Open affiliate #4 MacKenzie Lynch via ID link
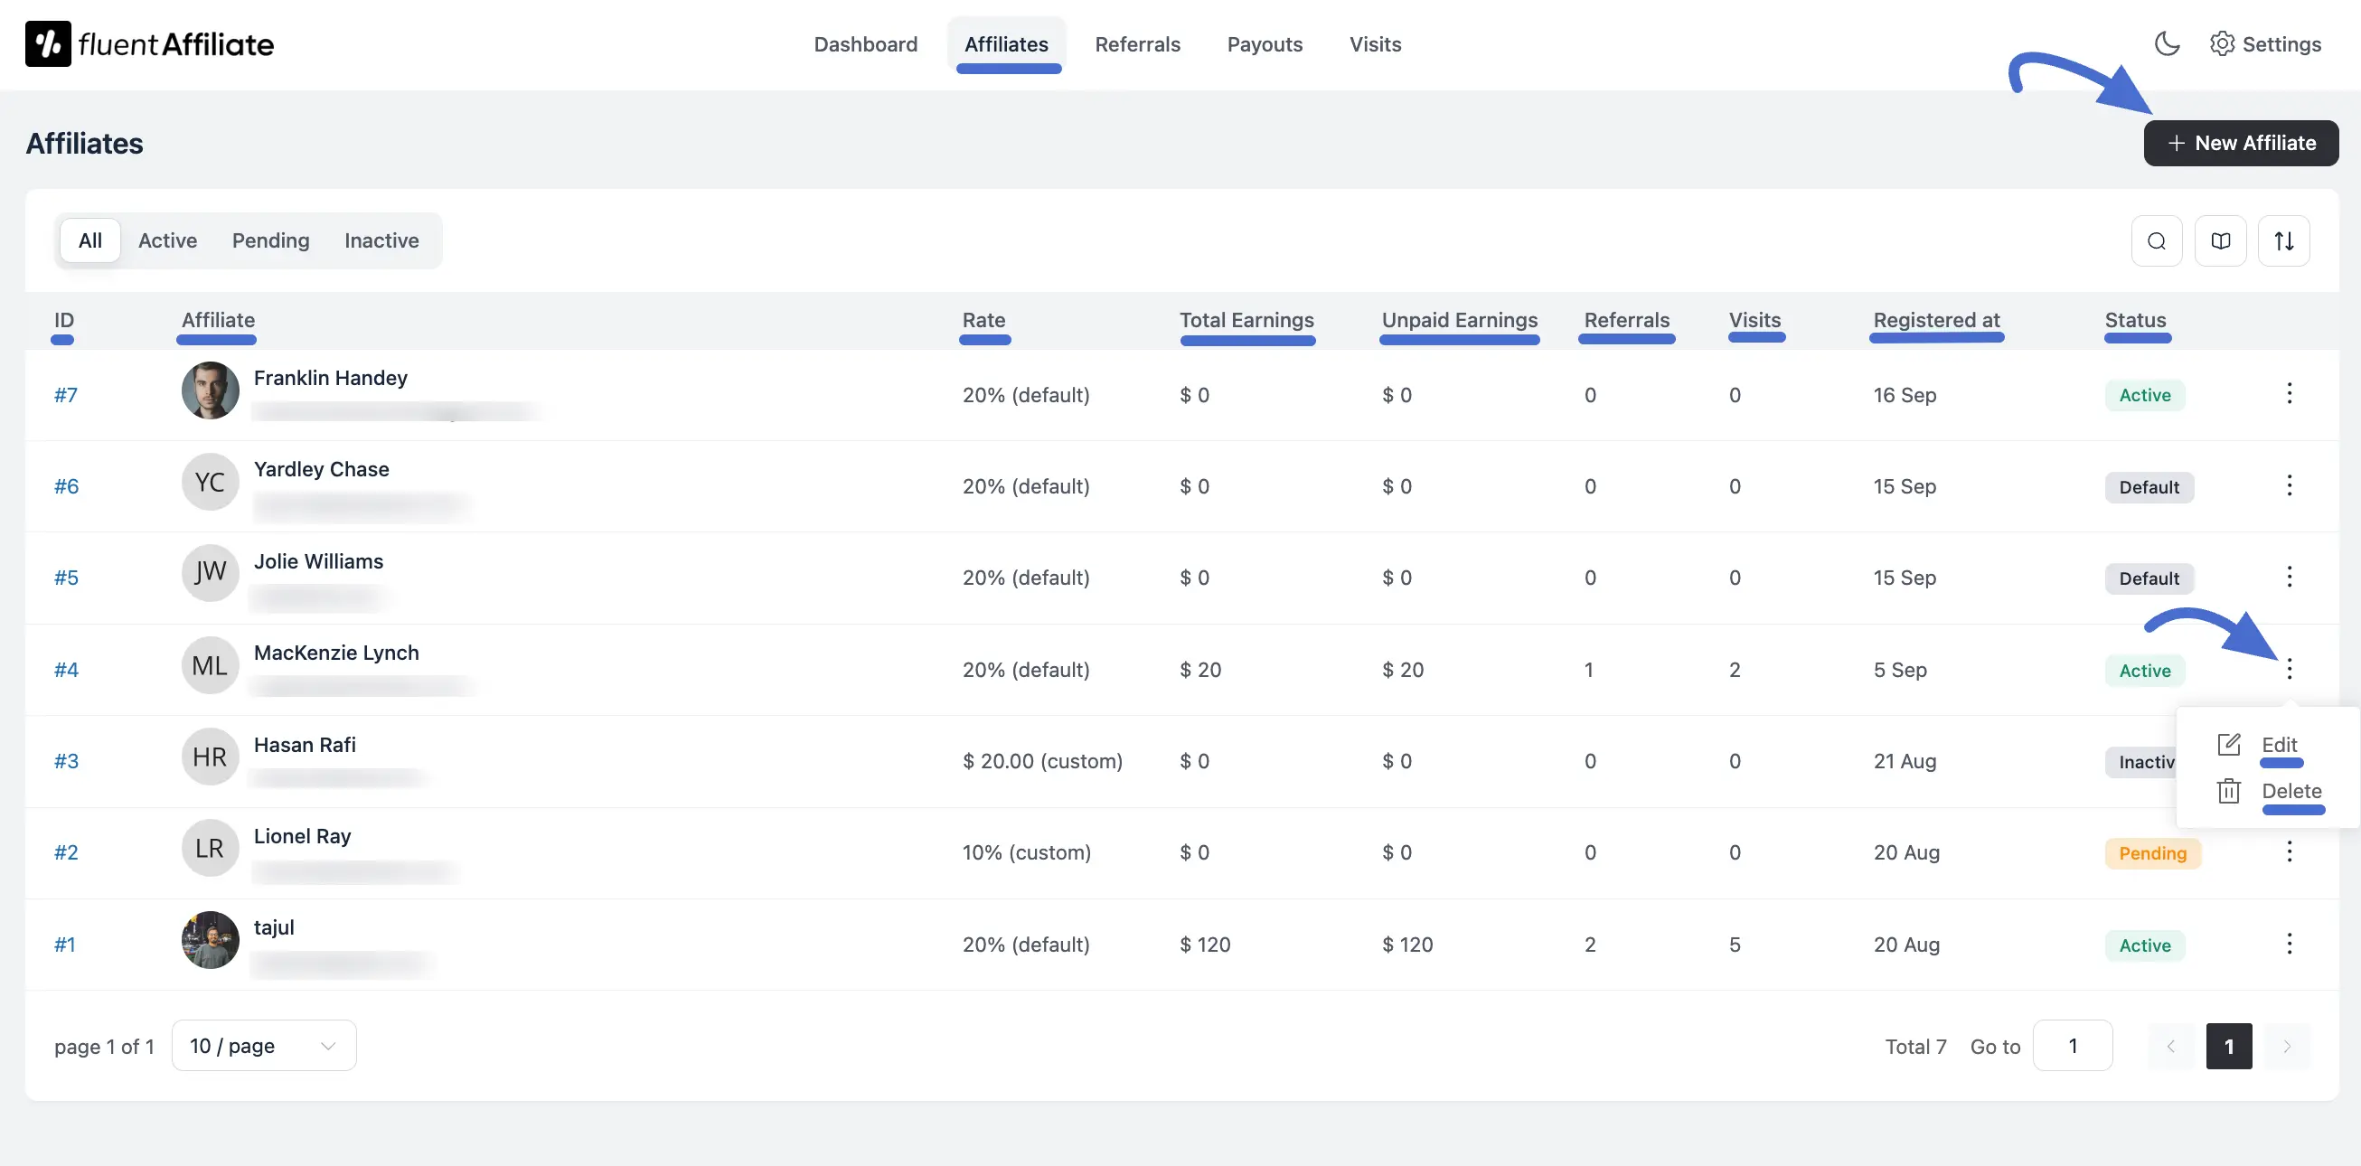Viewport: 2361px width, 1166px height. (65, 670)
